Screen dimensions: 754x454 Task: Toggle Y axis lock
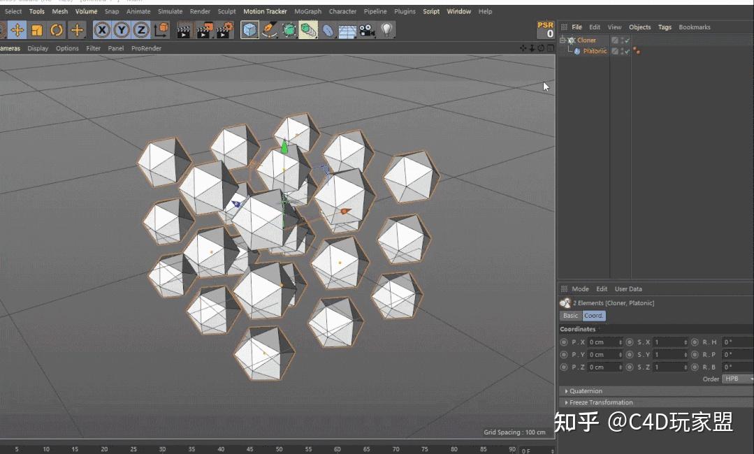(x=120, y=30)
